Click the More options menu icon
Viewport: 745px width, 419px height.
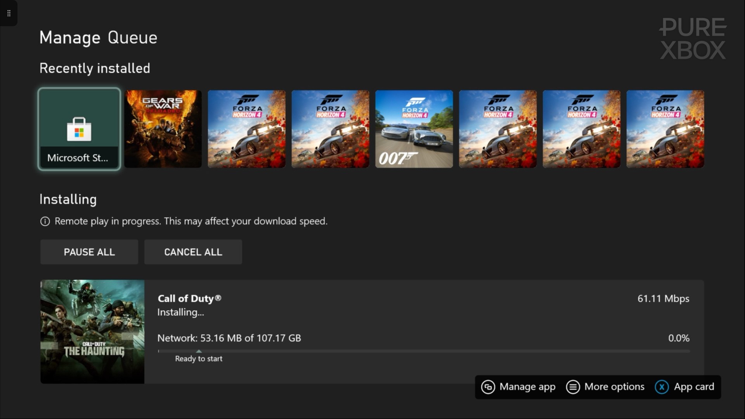click(573, 387)
